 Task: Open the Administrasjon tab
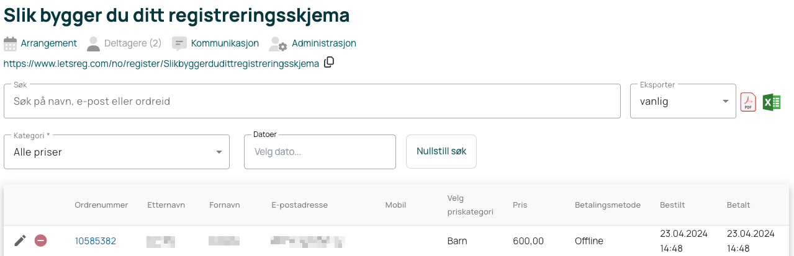pyautogui.click(x=324, y=43)
